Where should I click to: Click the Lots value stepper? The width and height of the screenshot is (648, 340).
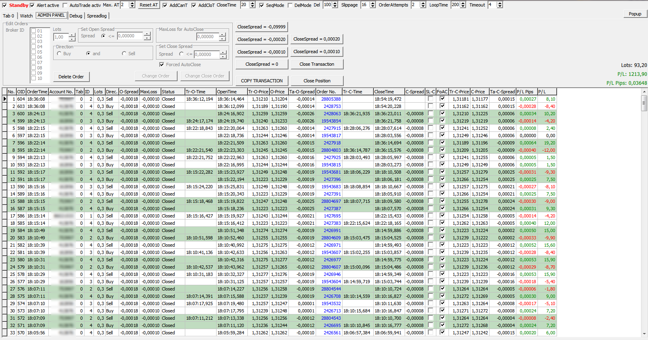click(x=72, y=37)
